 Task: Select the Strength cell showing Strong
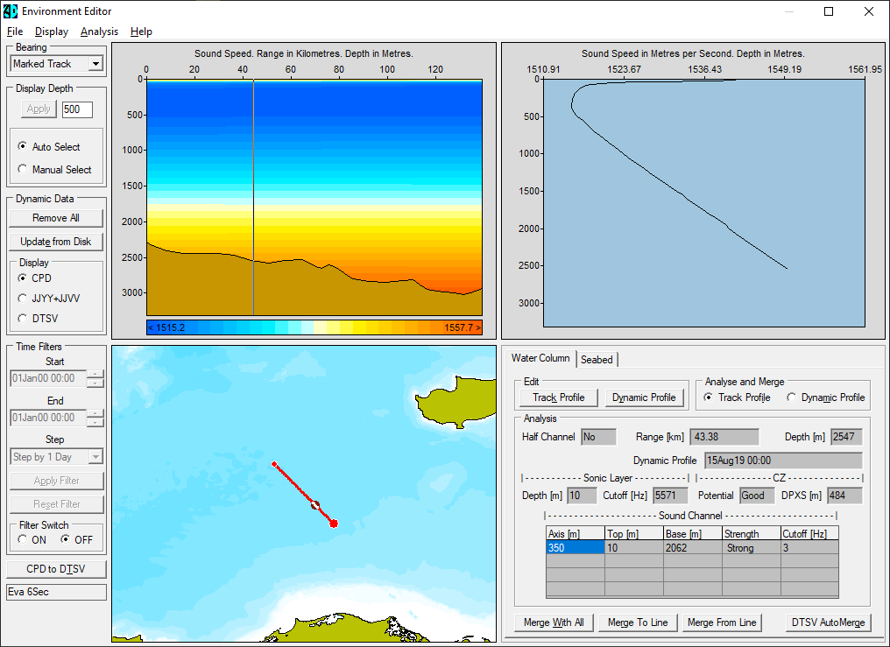click(x=752, y=548)
